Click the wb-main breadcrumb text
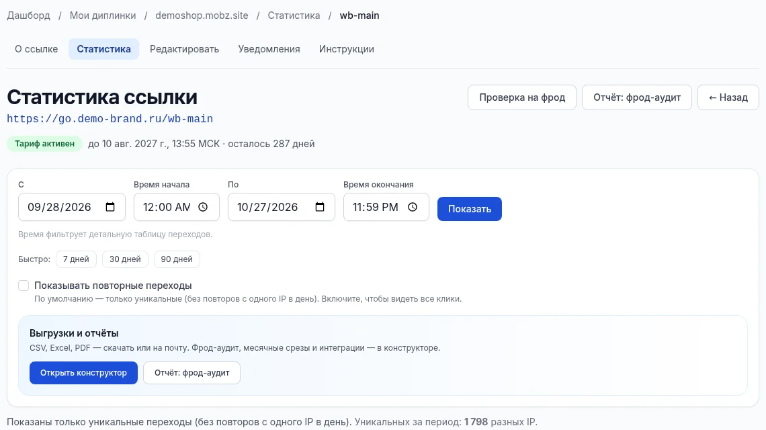Screen dimensions: 766x430 point(359,15)
